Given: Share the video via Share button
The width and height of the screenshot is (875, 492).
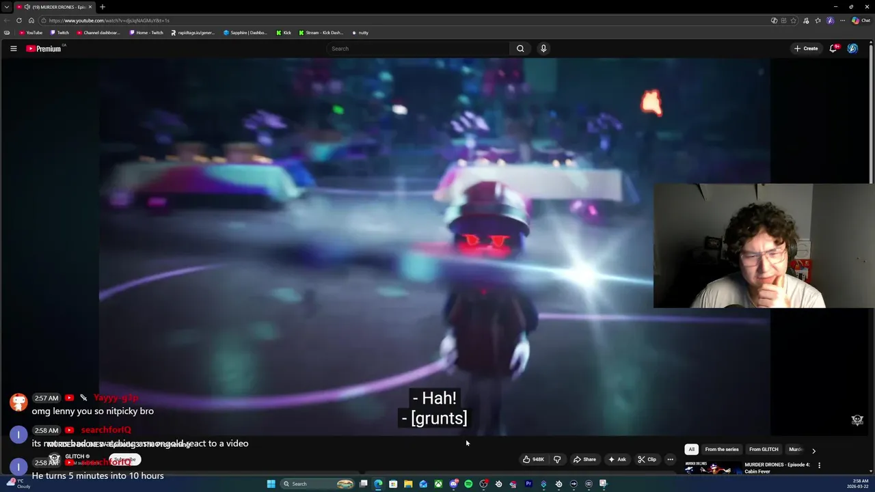Looking at the screenshot, I should point(584,459).
